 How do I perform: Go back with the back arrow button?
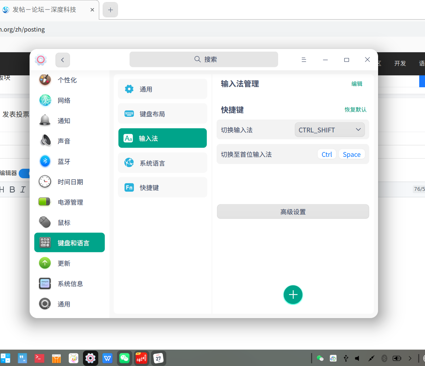click(x=63, y=60)
